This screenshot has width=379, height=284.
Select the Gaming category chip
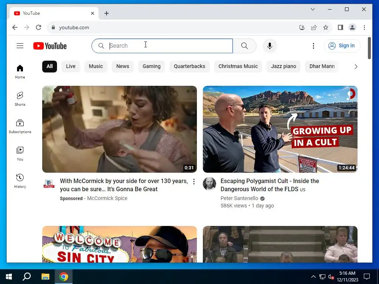[151, 67]
